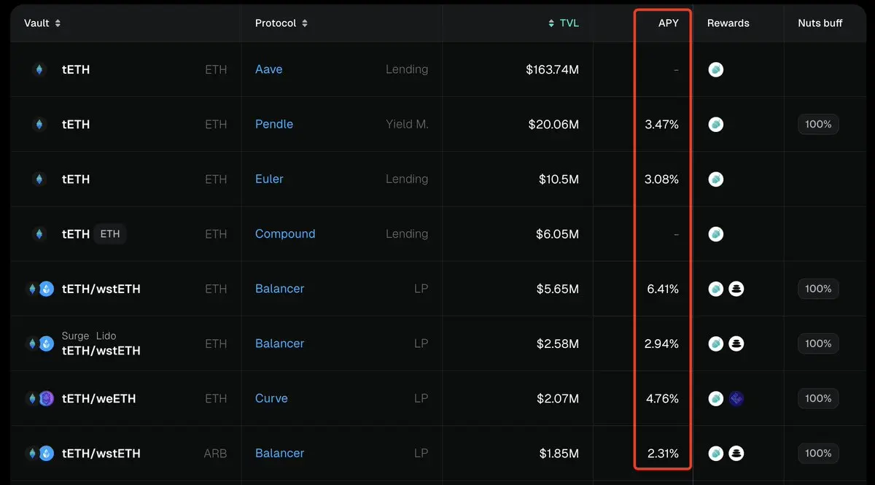
Task: Click the Yield M. category label
Action: click(x=407, y=124)
